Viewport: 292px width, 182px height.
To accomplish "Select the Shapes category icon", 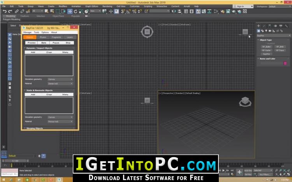I will pyautogui.click(x=262, y=31).
